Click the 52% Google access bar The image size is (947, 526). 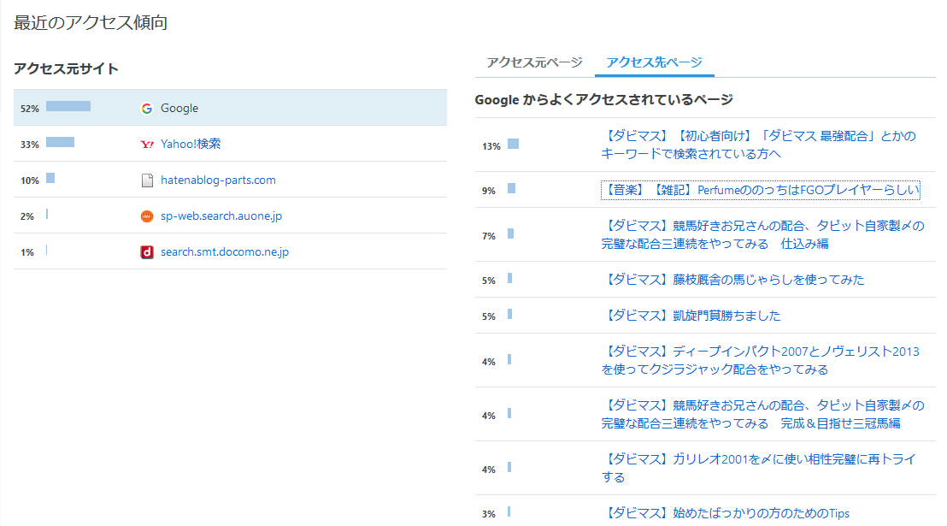[x=68, y=106]
